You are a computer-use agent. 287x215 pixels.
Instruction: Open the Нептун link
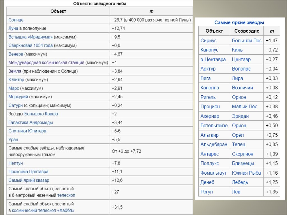click(16, 163)
